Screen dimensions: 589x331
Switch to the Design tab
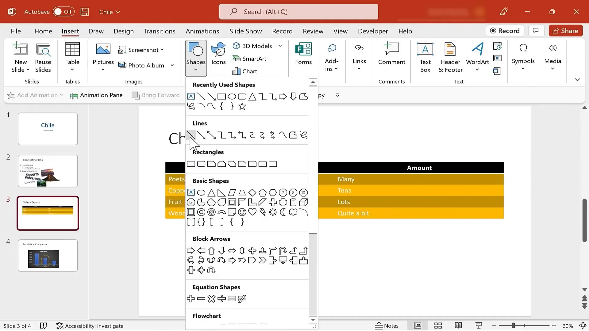[x=124, y=31]
